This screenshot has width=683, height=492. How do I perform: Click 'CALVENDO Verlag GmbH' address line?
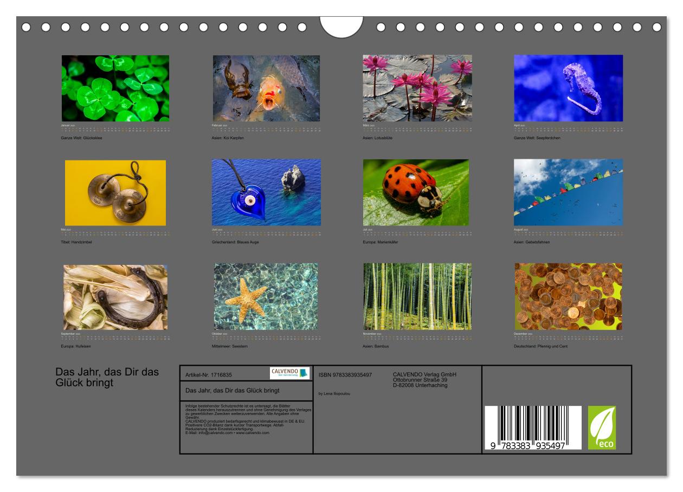[x=424, y=374]
